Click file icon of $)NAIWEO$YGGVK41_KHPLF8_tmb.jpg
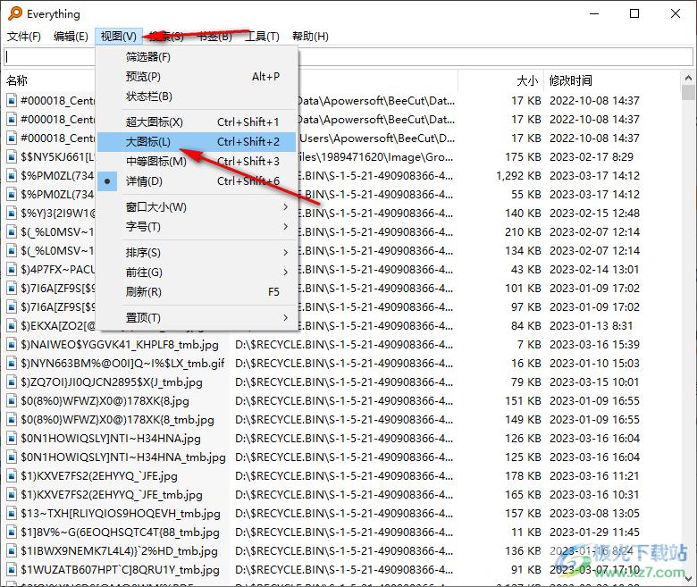The image size is (697, 587). (12, 345)
